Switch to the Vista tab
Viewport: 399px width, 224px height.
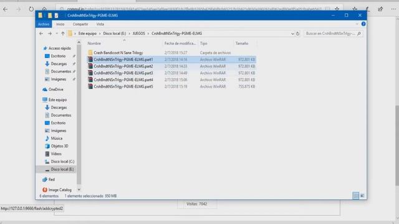[x=100, y=24]
